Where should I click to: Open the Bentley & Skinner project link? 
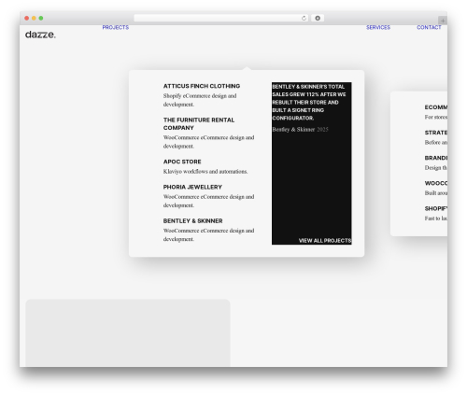(x=192, y=220)
